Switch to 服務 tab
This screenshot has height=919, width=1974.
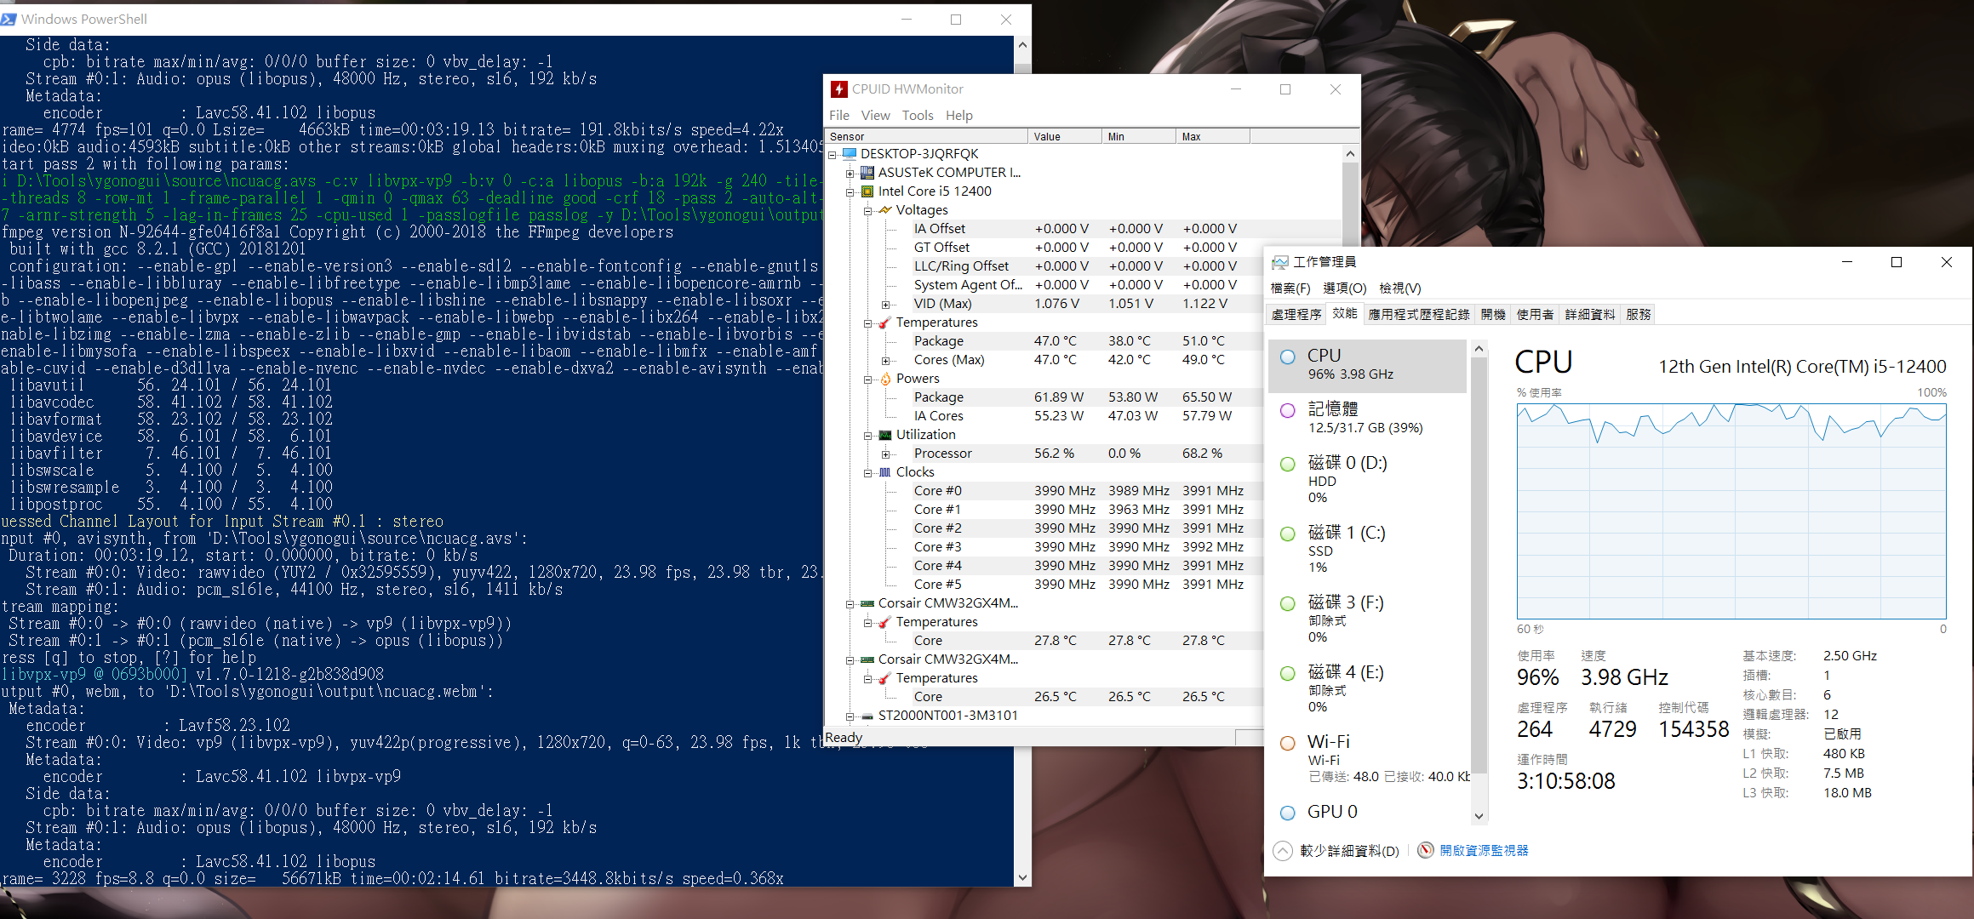[1638, 314]
